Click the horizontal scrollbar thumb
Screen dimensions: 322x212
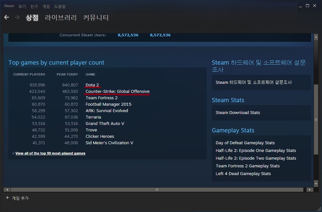[x=157, y=190]
